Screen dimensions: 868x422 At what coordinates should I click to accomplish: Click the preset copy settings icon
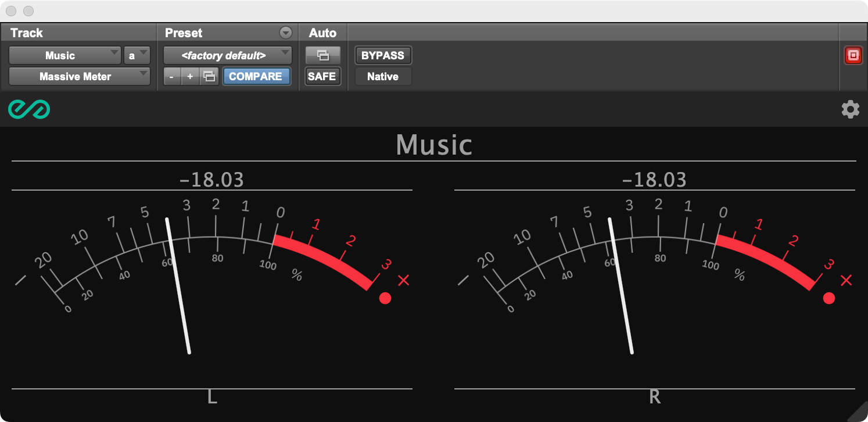point(210,76)
